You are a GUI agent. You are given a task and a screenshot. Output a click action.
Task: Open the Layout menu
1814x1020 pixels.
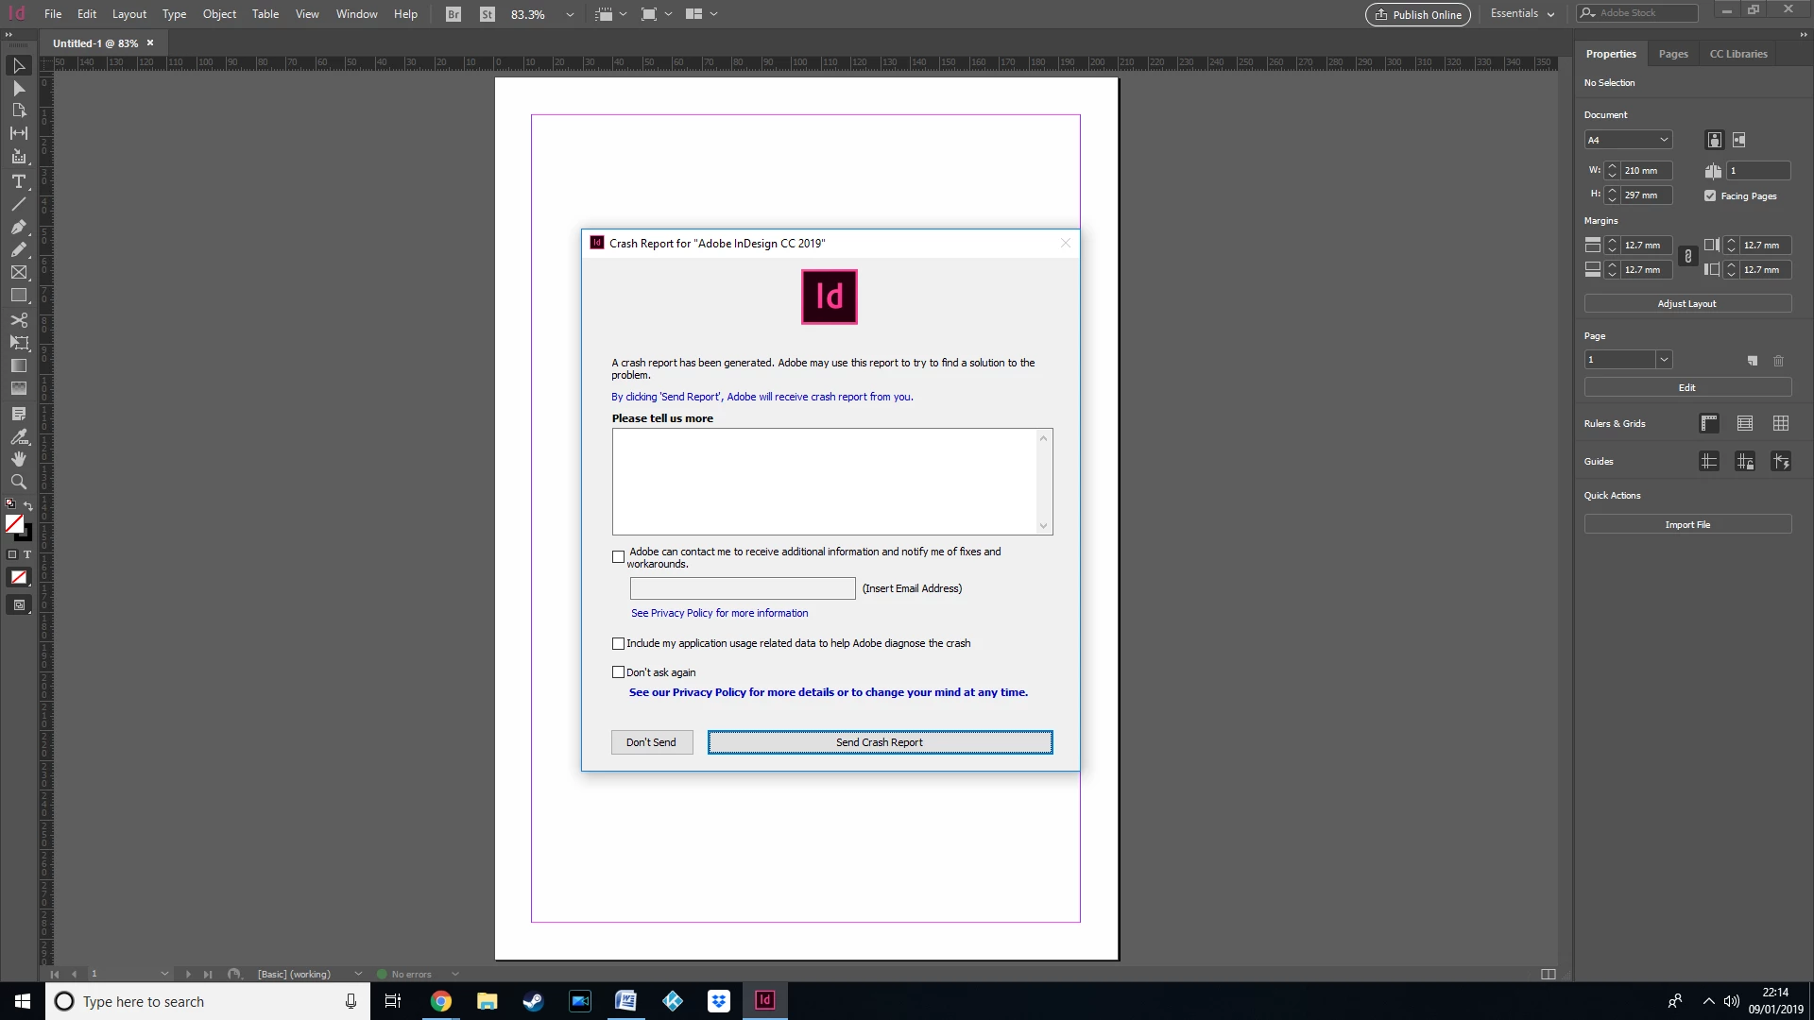(128, 14)
